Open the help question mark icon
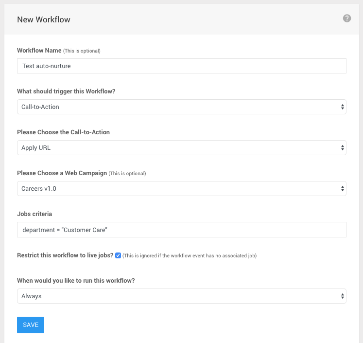Screen dimensions: 363x343 point(347,18)
